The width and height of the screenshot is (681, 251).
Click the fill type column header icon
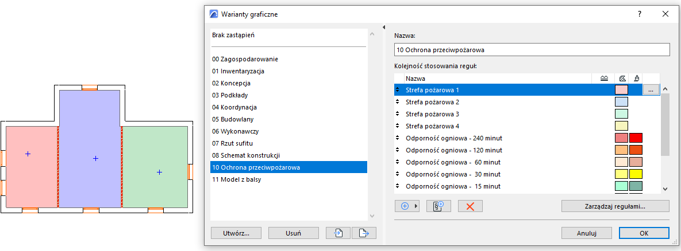[x=622, y=78]
